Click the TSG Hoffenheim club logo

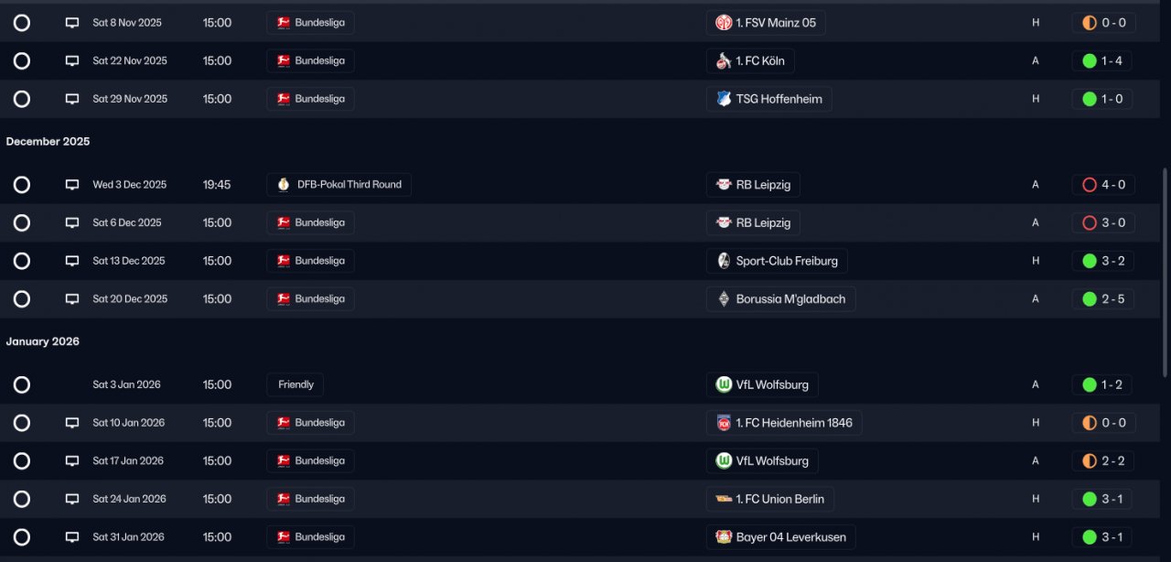coord(724,99)
